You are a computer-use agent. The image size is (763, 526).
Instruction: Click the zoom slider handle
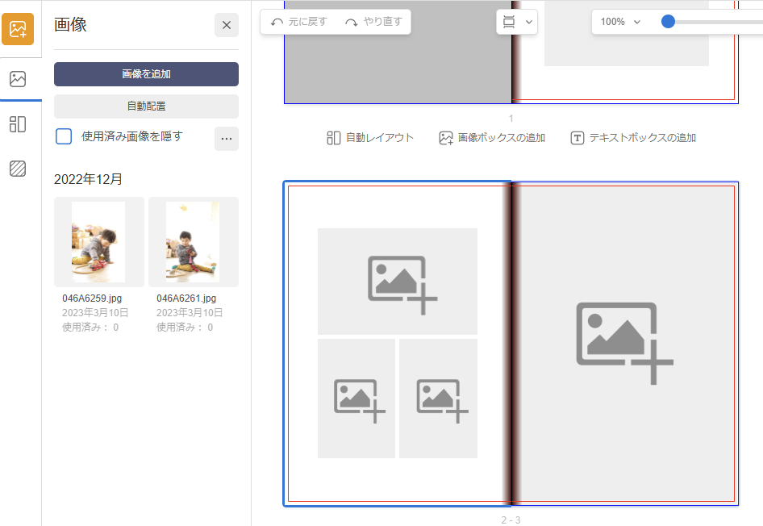pos(668,22)
